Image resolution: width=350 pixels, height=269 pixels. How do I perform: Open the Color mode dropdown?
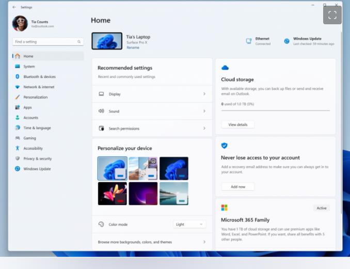189,224
